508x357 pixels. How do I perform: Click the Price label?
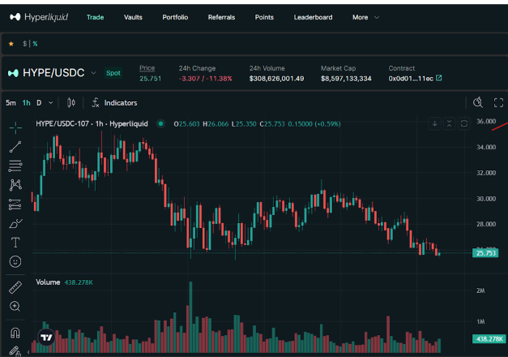click(147, 68)
